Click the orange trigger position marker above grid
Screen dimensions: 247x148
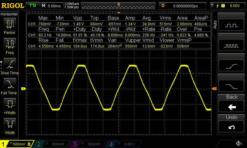pyautogui.click(x=119, y=13)
